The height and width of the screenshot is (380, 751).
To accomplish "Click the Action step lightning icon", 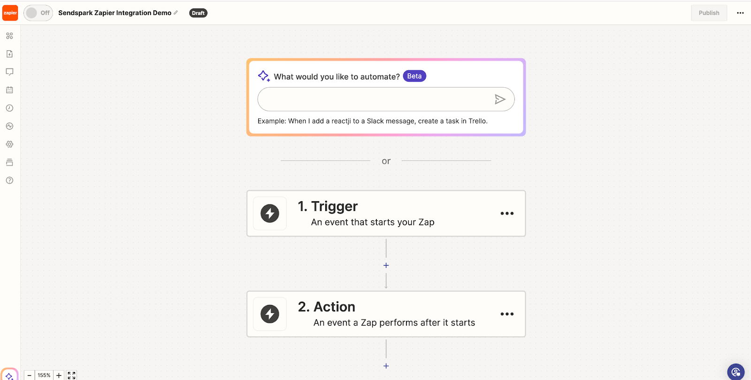I will click(x=270, y=314).
